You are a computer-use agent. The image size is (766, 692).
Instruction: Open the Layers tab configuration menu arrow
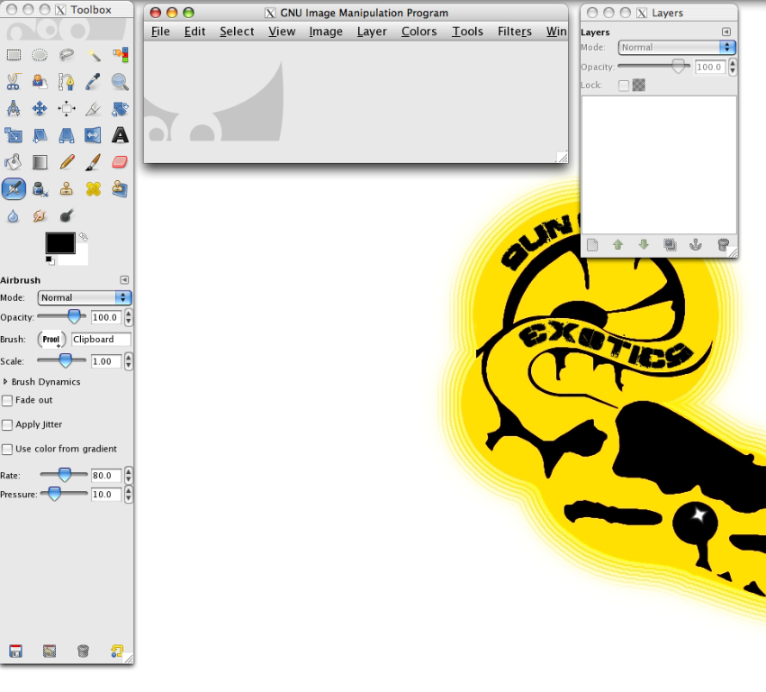coord(726,32)
